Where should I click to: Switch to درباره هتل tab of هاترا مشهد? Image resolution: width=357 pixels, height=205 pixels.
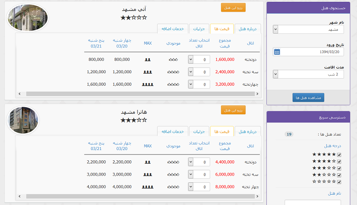click(x=248, y=132)
